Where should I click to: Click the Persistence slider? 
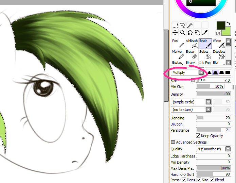point(213,130)
